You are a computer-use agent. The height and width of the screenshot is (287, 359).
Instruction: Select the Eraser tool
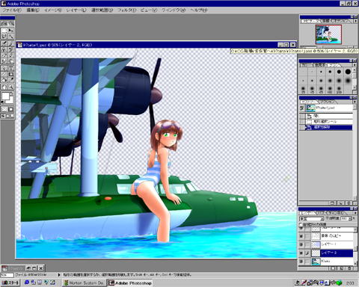[x=4, y=55]
